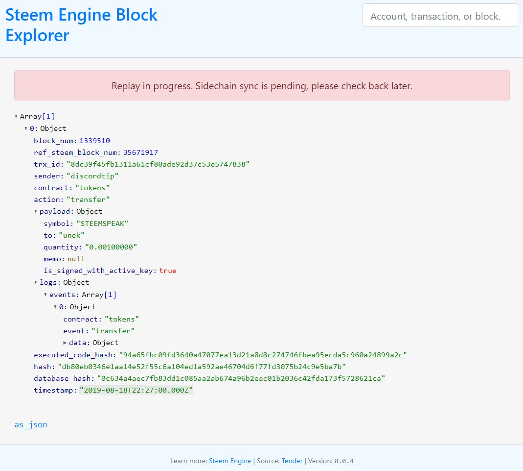Collapse the root Array[1] node
The height and width of the screenshot is (471, 523).
point(16,117)
